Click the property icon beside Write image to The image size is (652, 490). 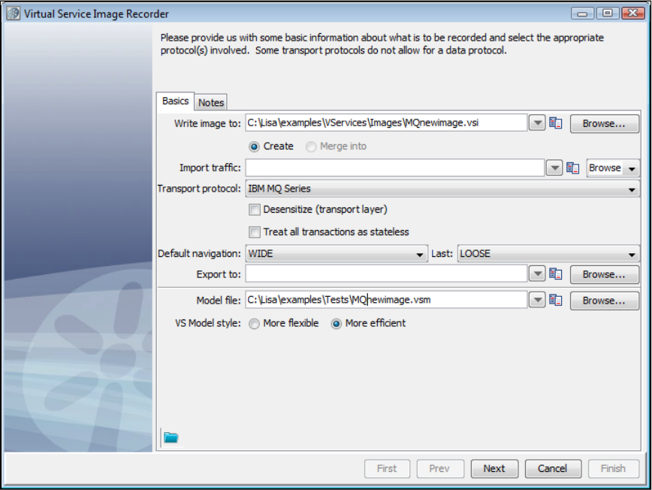pyautogui.click(x=556, y=123)
